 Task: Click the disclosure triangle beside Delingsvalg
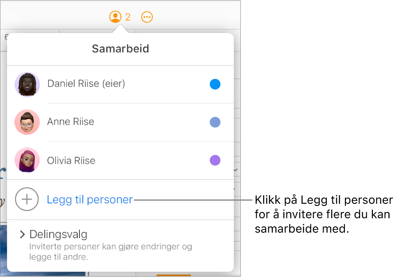pos(22,235)
